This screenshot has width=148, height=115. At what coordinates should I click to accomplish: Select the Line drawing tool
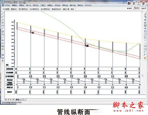pyautogui.click(x=3, y=14)
